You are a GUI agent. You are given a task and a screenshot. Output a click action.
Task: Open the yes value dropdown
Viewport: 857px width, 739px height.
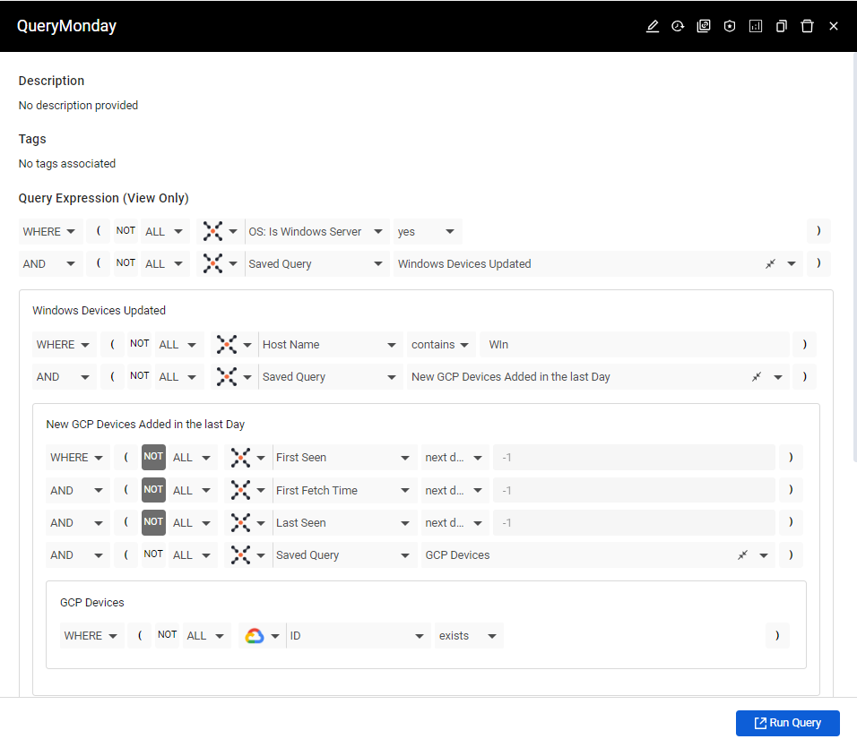[428, 232]
